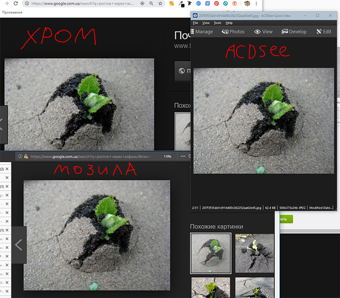The width and height of the screenshot is (340, 298).
Task: Click the Firefox address bar URL
Action: pyautogui.click(x=90, y=157)
